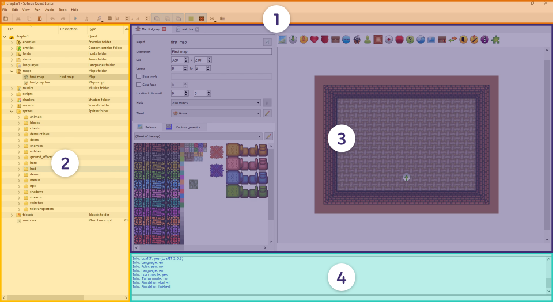Add a sensor entity (question mark icon)
The image size is (553, 302).
(x=410, y=40)
